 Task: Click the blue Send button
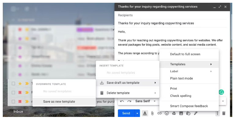(126, 113)
